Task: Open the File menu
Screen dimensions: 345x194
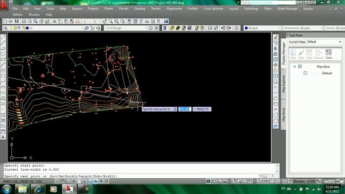Action: (x=15, y=9)
